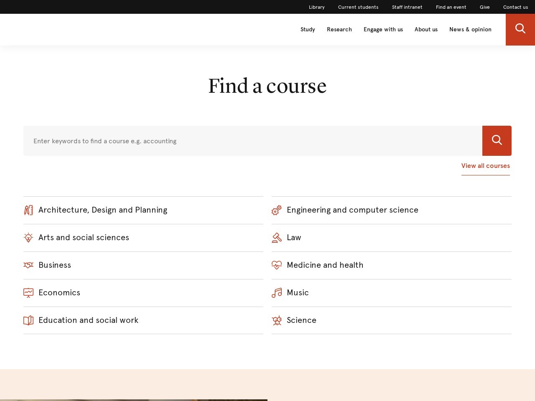Open the News & opinion menu

click(x=470, y=30)
